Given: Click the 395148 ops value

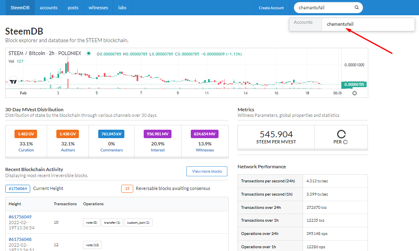Looking at the screenshot, I should [x=317, y=233].
